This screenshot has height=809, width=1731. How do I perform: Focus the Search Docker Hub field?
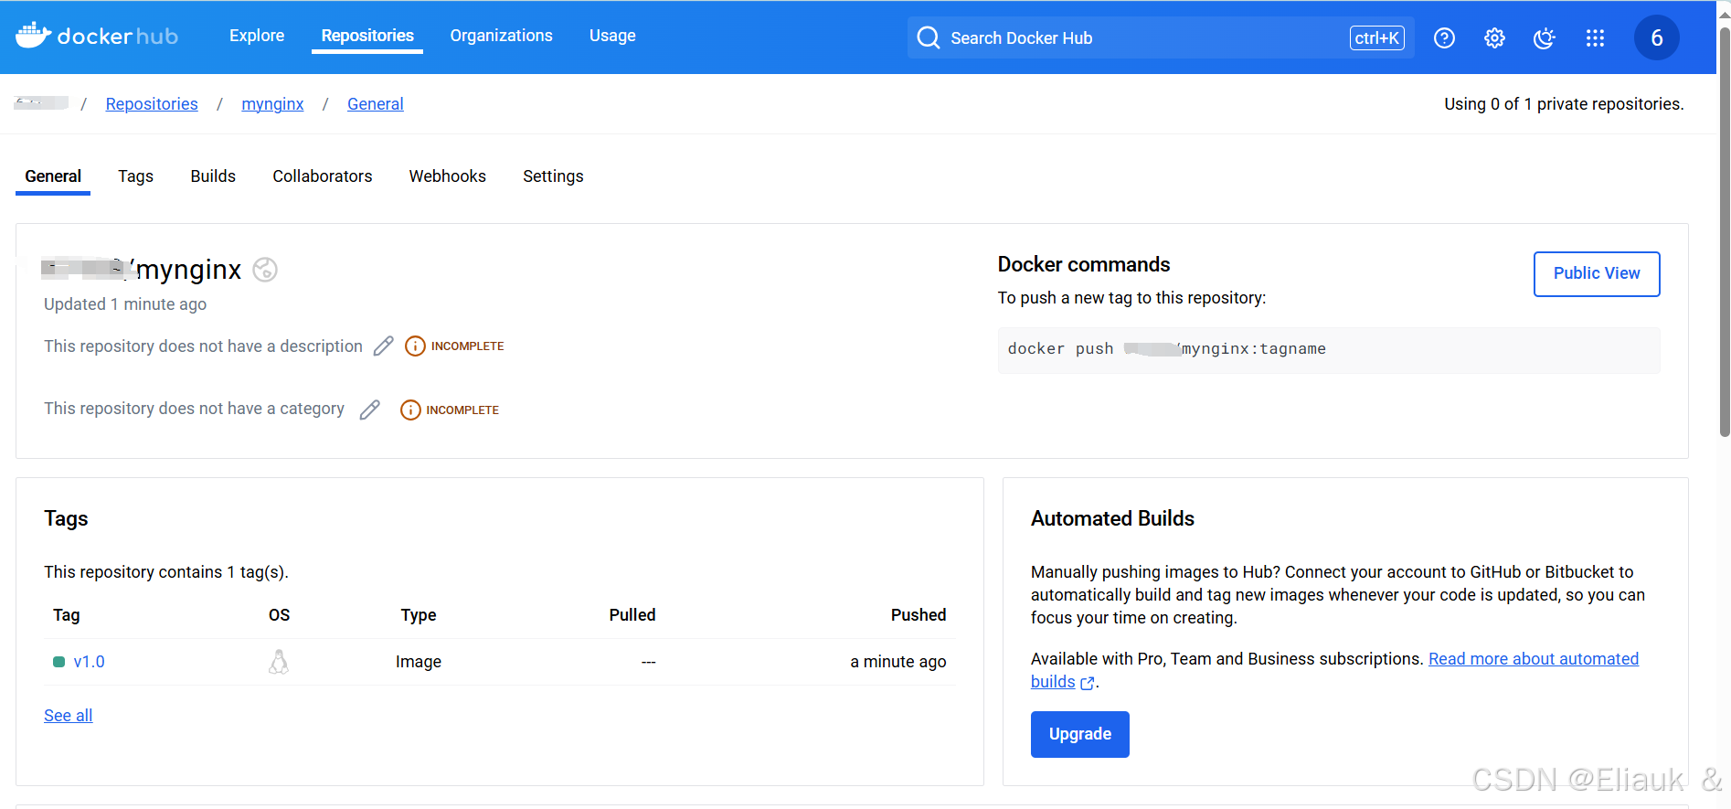(x=1161, y=37)
